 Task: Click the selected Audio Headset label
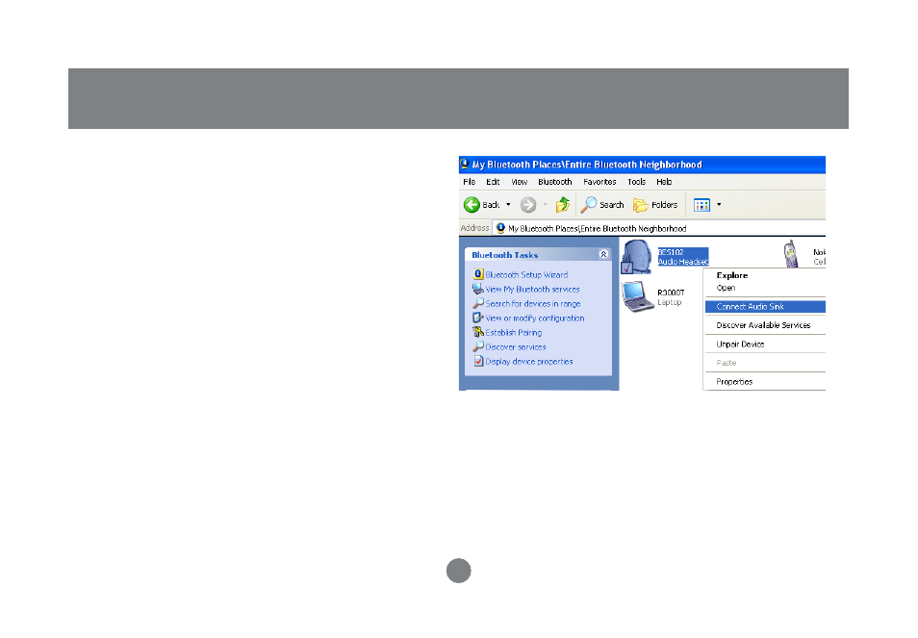click(x=682, y=257)
